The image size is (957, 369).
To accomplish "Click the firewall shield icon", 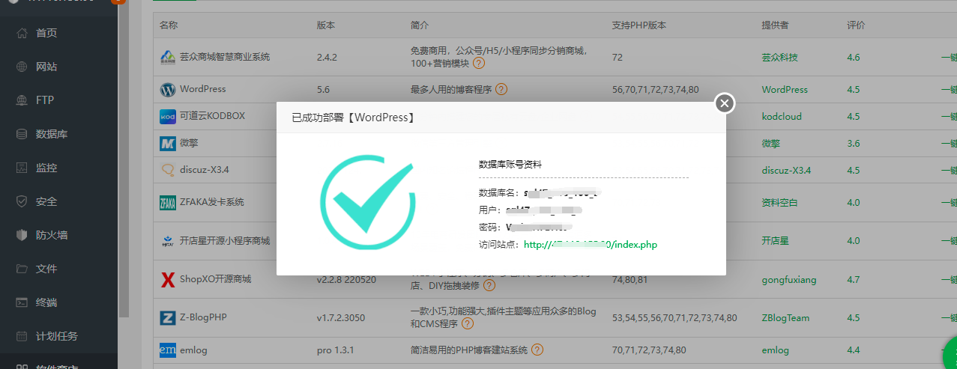I will coord(22,235).
